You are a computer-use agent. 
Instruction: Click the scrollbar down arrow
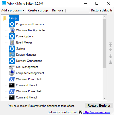coord(105,98)
